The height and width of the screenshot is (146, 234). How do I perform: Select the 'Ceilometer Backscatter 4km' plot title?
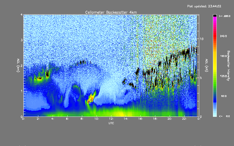tap(111, 12)
